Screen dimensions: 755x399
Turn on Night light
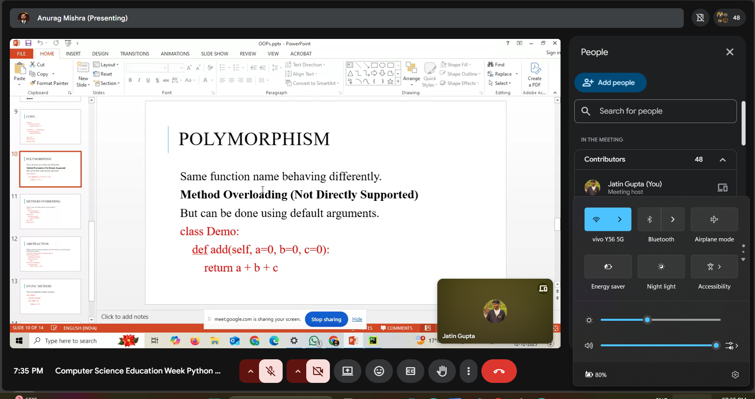pos(661,267)
